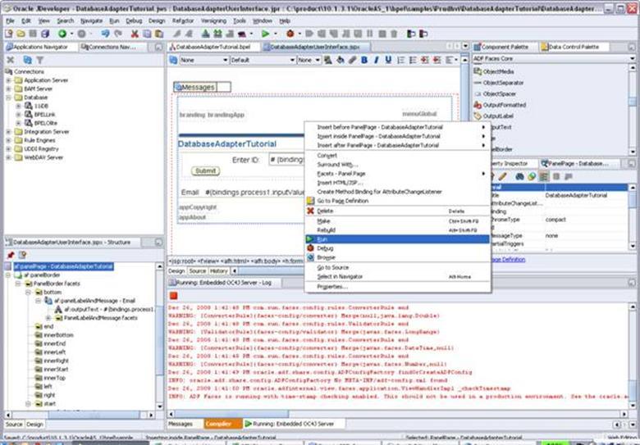Click the Enter ID input field

click(x=286, y=160)
